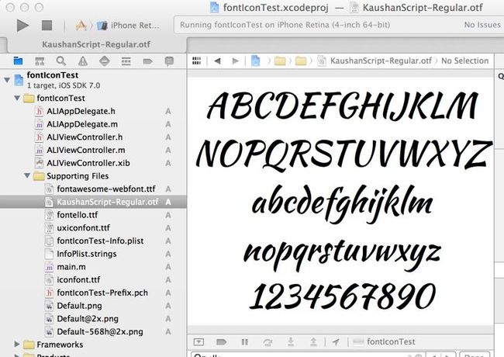Pause program execution in debug bar
The width and height of the screenshot is (504, 357).
coord(244,341)
